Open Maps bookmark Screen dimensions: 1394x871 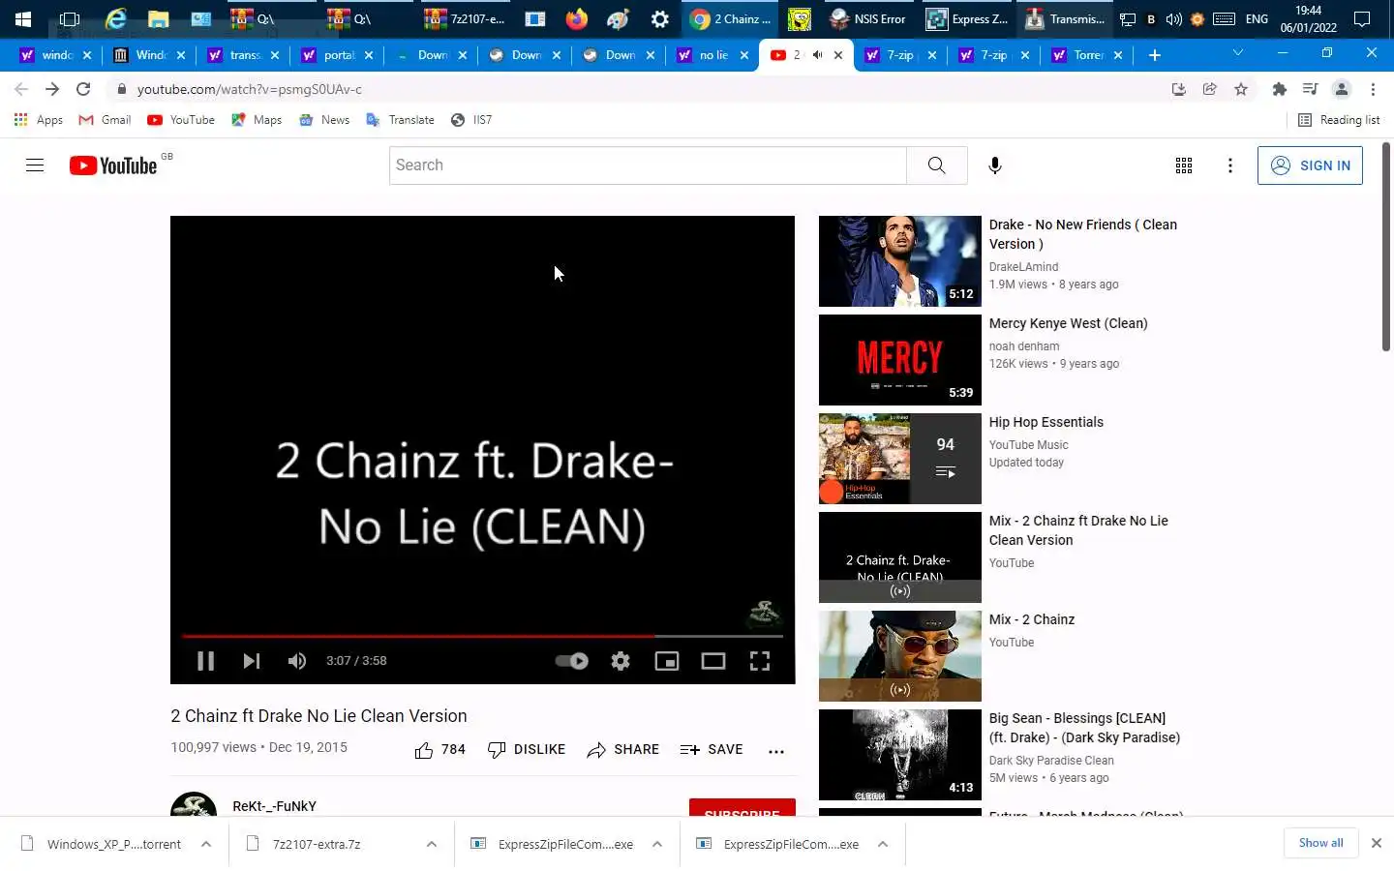pos(257,120)
